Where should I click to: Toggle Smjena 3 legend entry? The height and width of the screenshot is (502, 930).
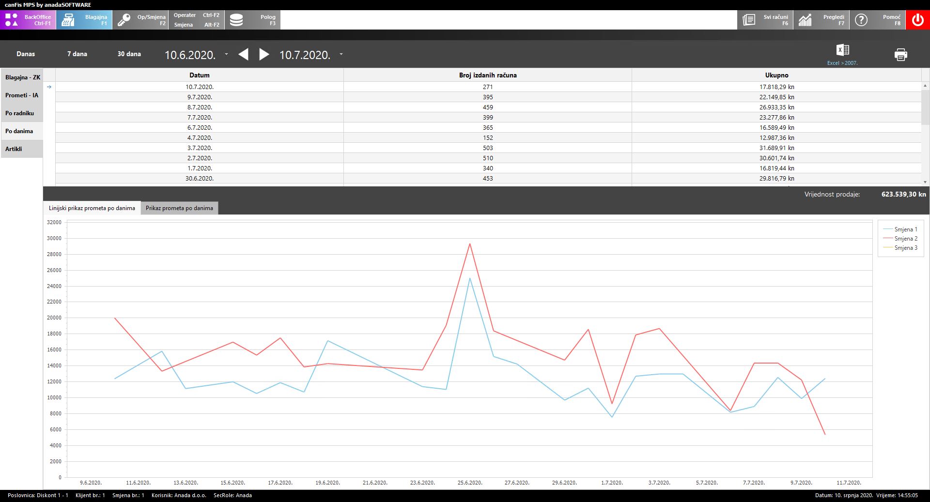(x=900, y=248)
